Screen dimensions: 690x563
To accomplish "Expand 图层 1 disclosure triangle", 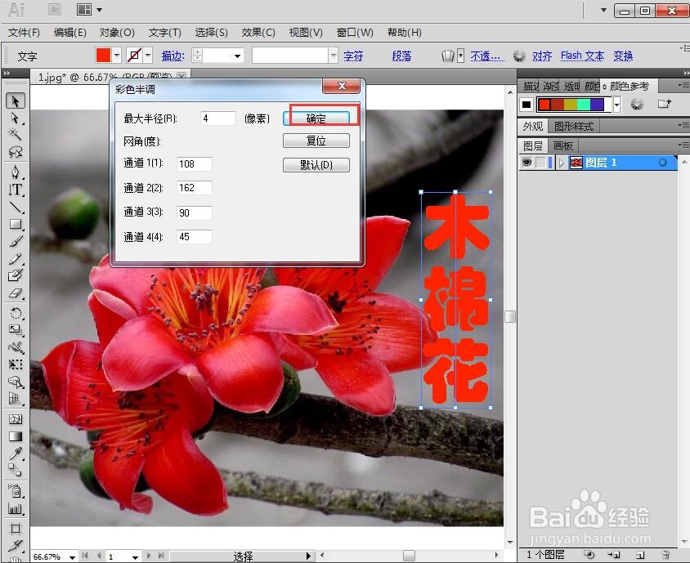I will 561,163.
